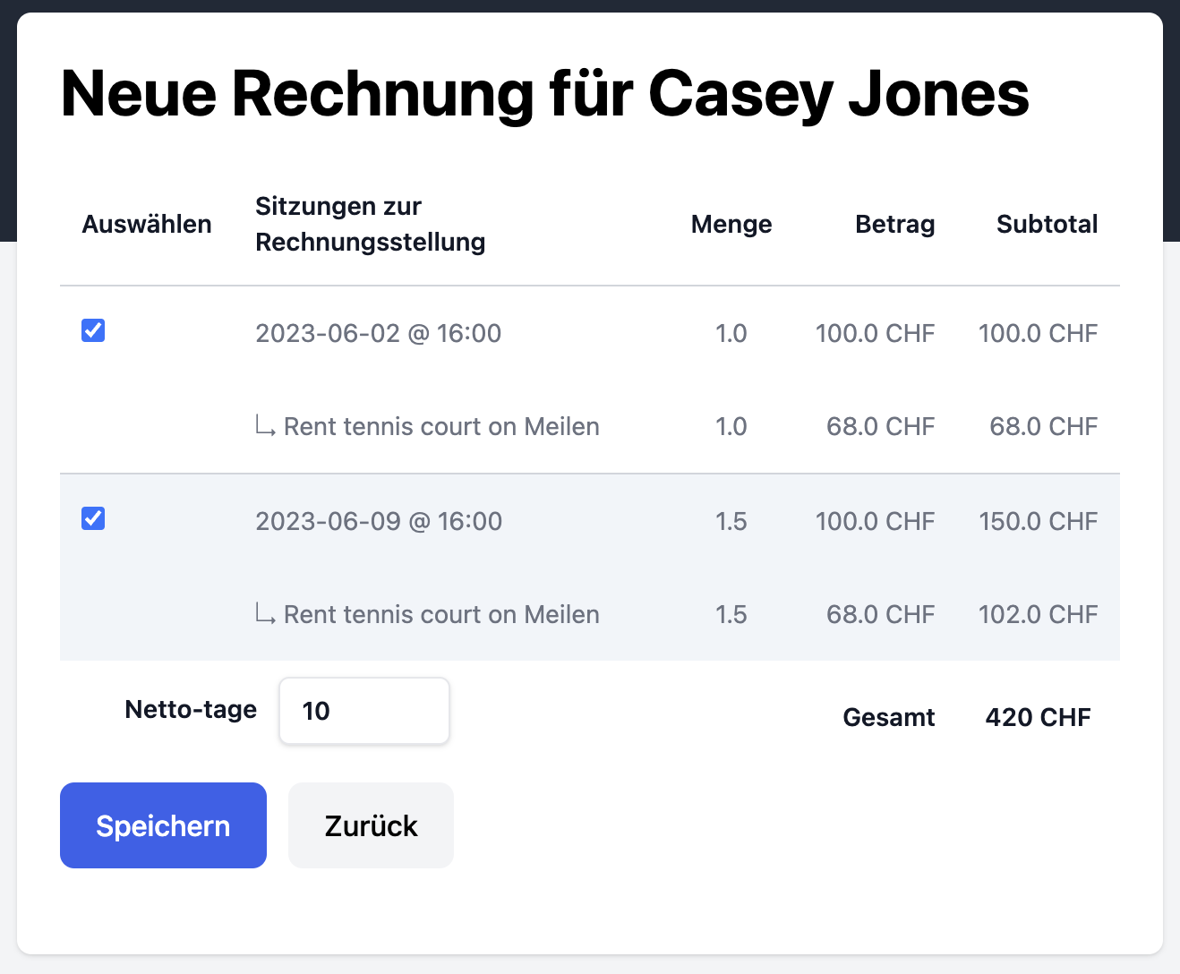Click the Gesamt total label

click(888, 716)
